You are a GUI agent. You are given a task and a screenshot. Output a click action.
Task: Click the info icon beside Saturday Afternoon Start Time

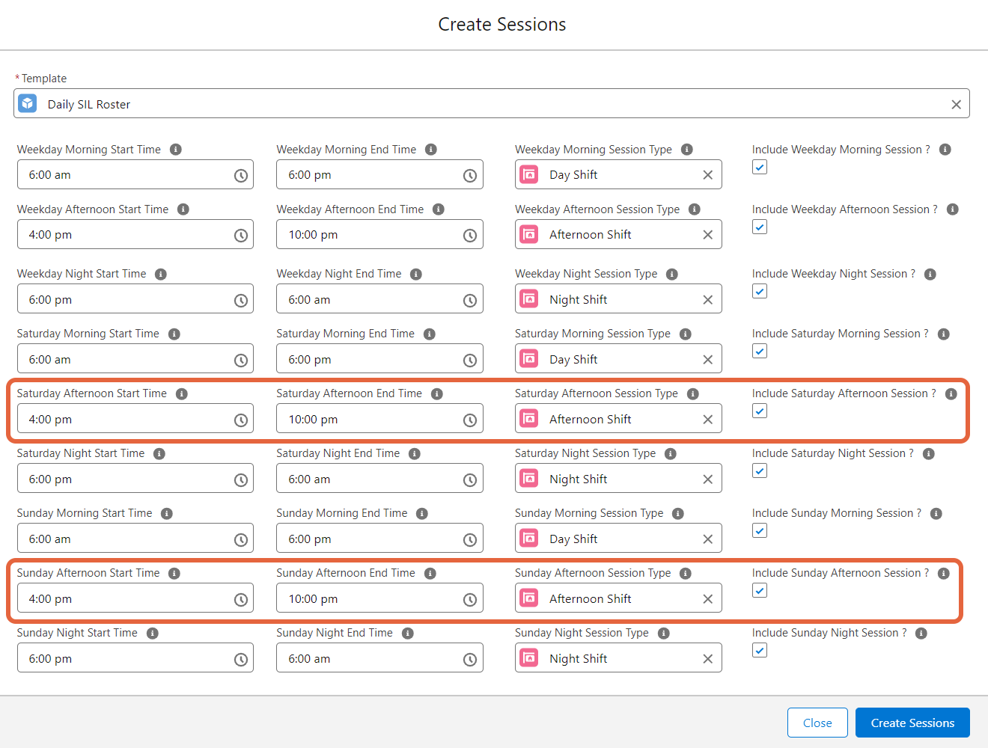tap(182, 393)
